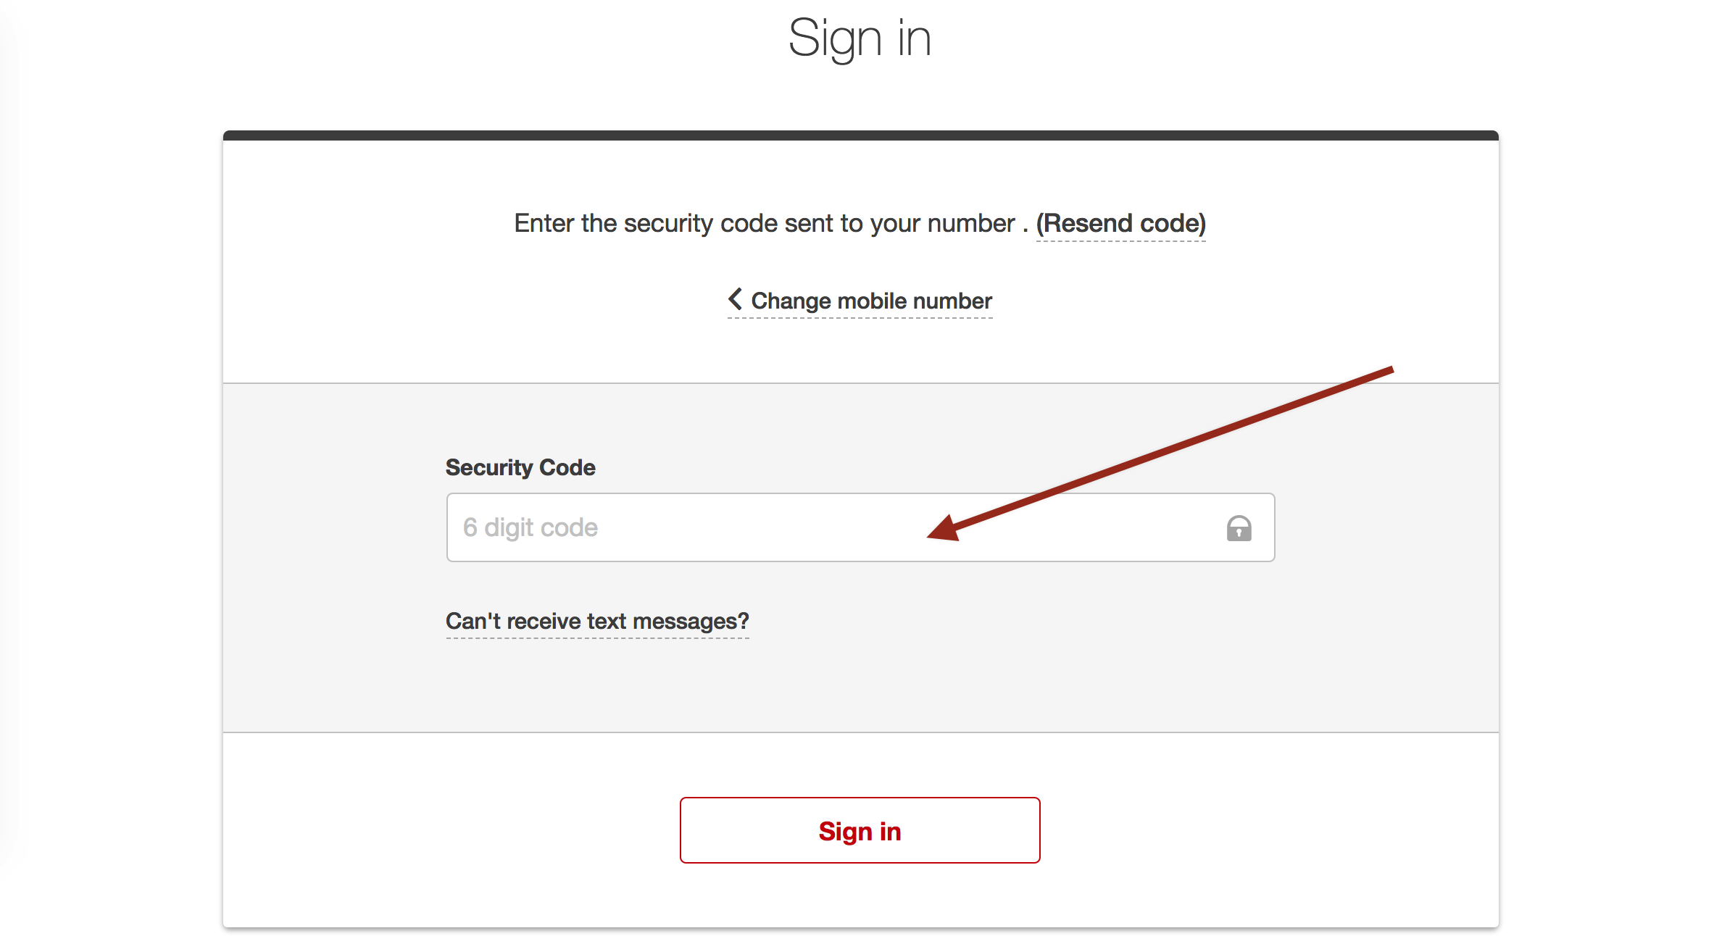Image resolution: width=1735 pixels, height=936 pixels.
Task: Click the Security Code field label
Action: coord(520,467)
